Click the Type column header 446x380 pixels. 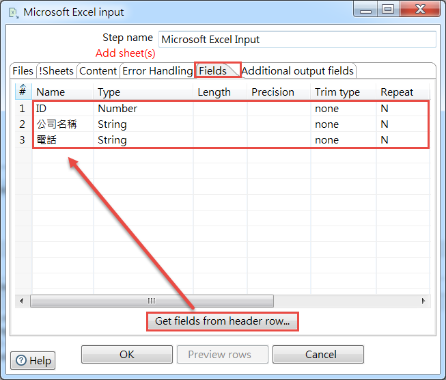click(143, 92)
